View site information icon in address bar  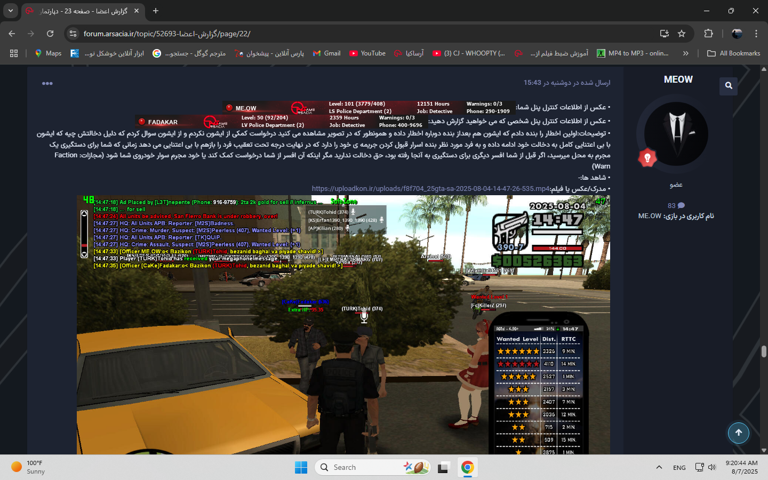click(74, 34)
